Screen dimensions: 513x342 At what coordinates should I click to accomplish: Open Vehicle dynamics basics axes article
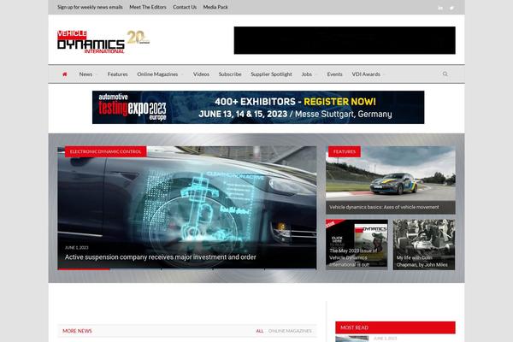(x=384, y=207)
